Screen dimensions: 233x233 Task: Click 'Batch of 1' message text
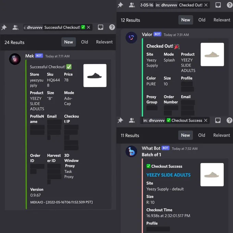(x=151, y=155)
